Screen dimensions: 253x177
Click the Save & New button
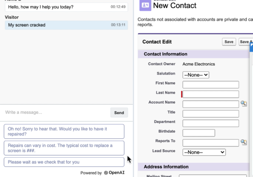pos(246,42)
